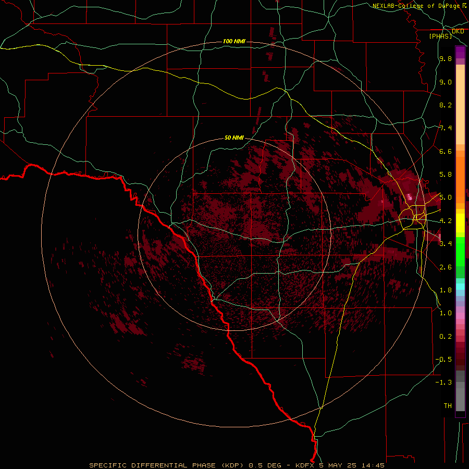Click the 100 NMI range ring label
Screen dimensions: 469x469
[234, 41]
